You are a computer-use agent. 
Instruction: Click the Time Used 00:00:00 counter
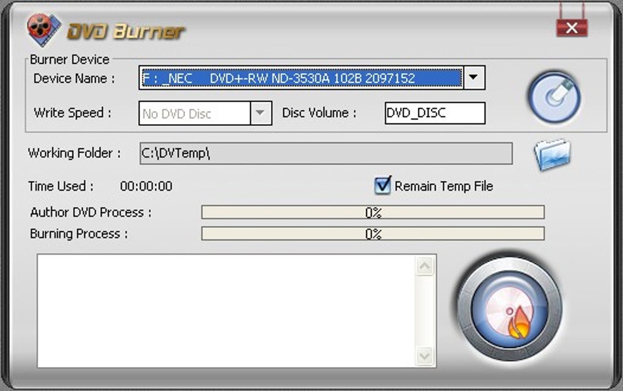[x=146, y=186]
